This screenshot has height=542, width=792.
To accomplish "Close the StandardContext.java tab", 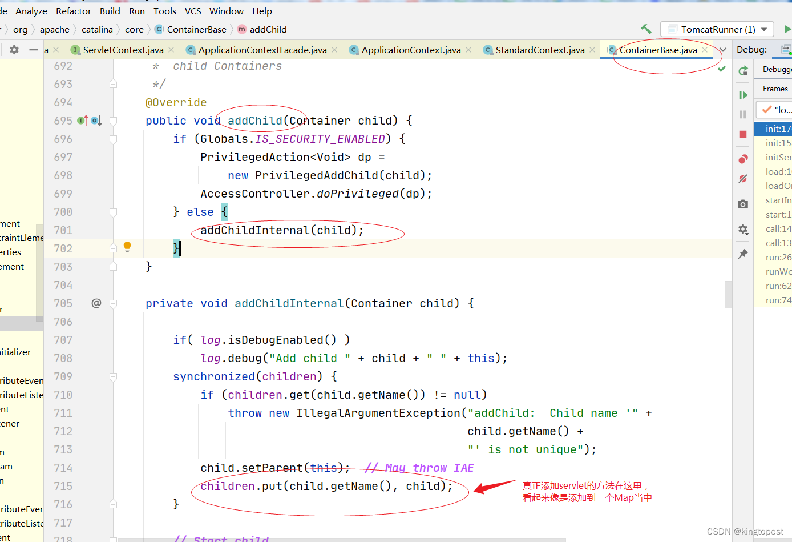I will click(x=592, y=50).
